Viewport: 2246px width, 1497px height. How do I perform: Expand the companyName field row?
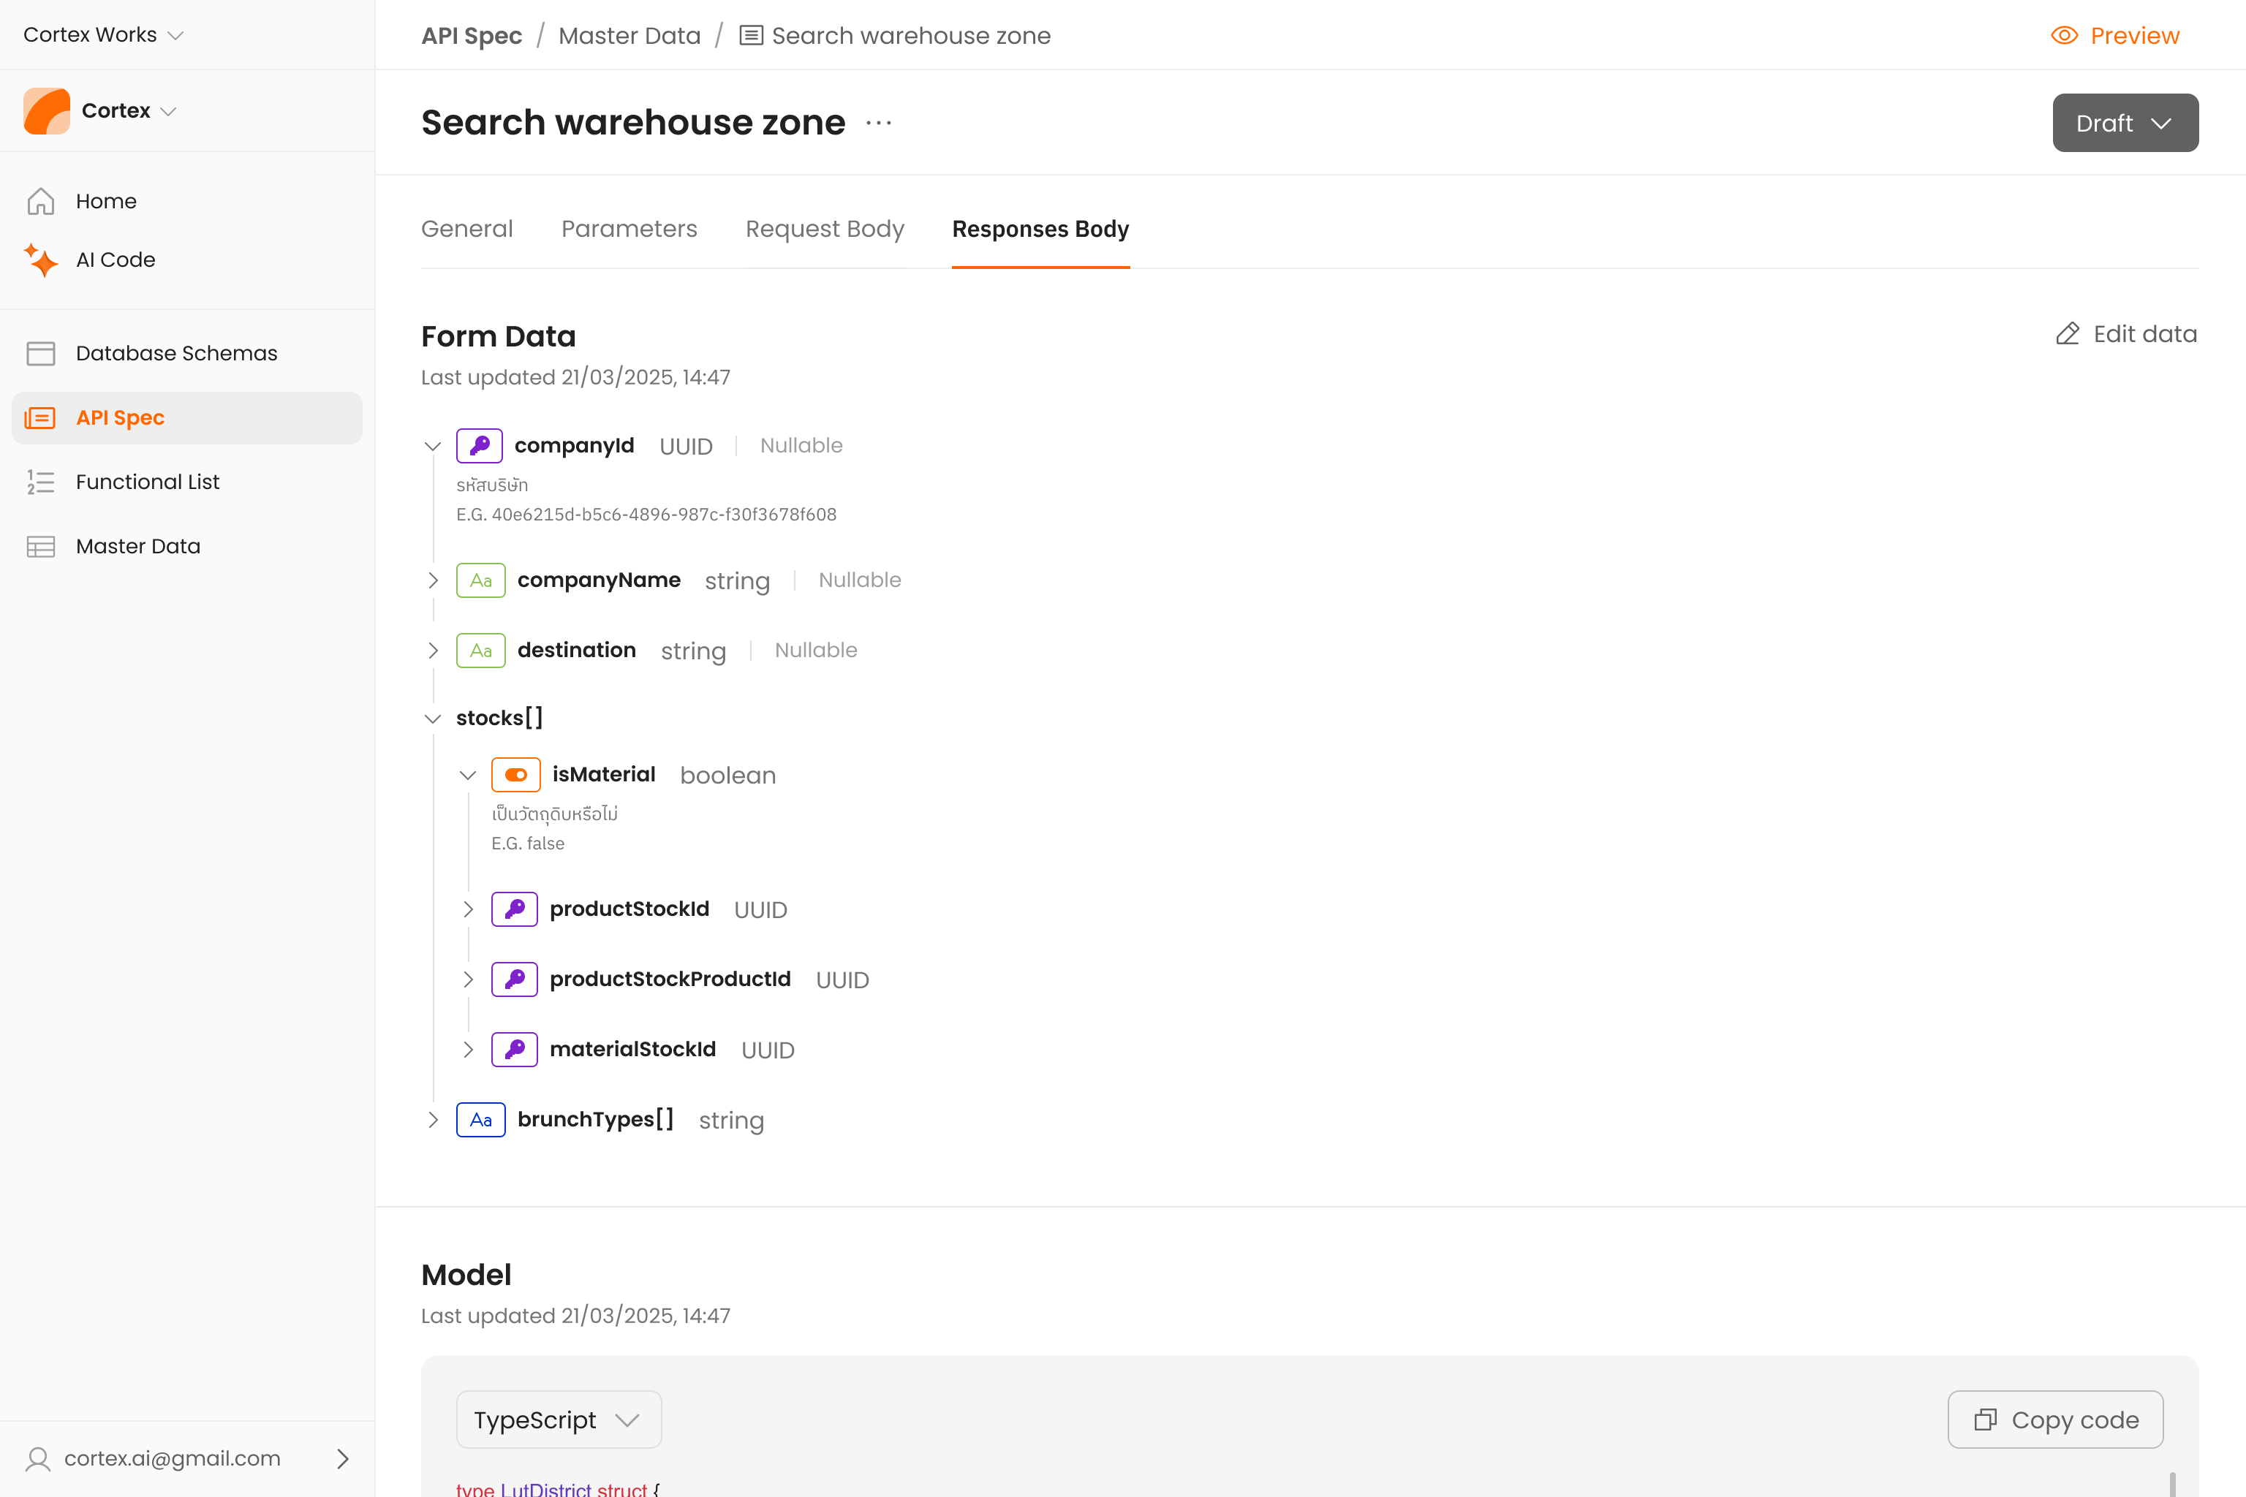tap(433, 580)
